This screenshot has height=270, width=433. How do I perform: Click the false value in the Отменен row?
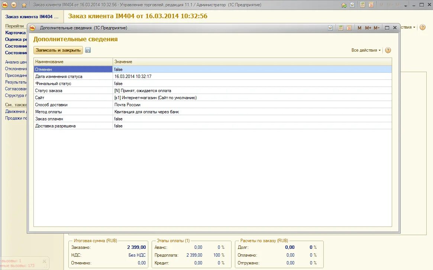pyautogui.click(x=118, y=69)
